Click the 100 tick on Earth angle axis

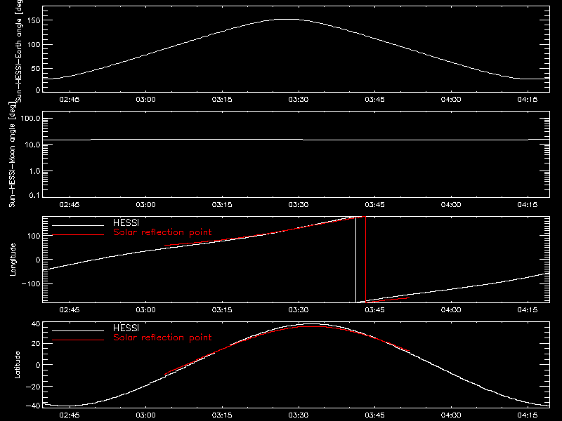[x=34, y=45]
